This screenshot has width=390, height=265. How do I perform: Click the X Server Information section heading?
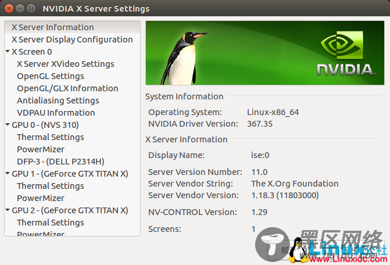point(187,139)
